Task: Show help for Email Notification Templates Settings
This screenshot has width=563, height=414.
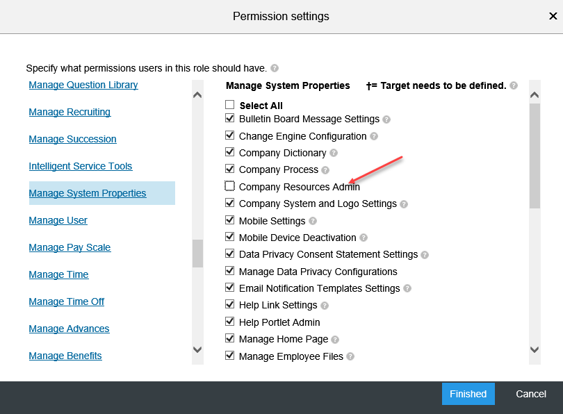Action: coord(407,288)
